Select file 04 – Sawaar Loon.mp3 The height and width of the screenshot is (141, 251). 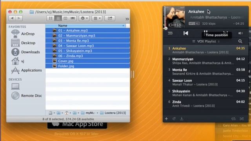pyautogui.click(x=87, y=46)
